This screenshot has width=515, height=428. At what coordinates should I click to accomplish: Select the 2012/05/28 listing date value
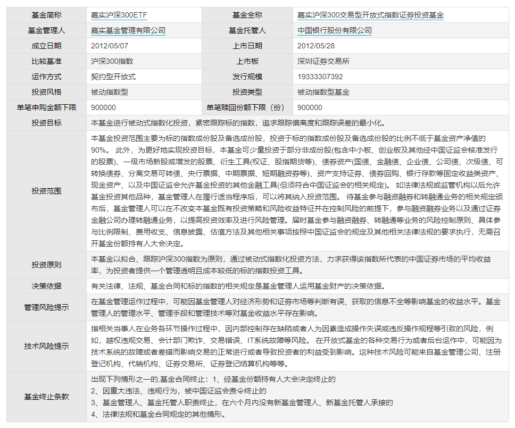coord(316,46)
